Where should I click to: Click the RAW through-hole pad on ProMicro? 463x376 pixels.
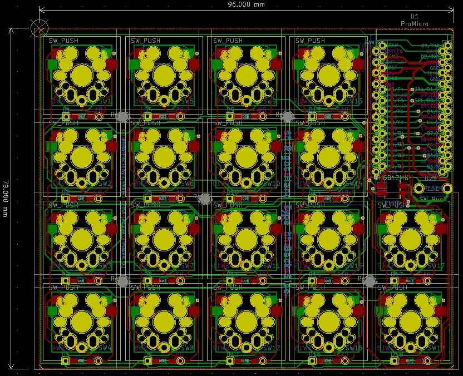tap(382, 46)
